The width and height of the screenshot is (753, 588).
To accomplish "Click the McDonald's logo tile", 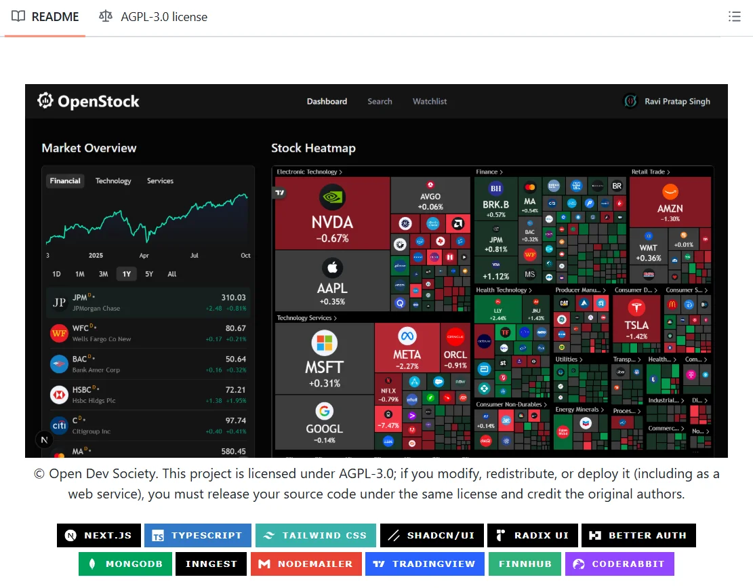I will 672,304.
